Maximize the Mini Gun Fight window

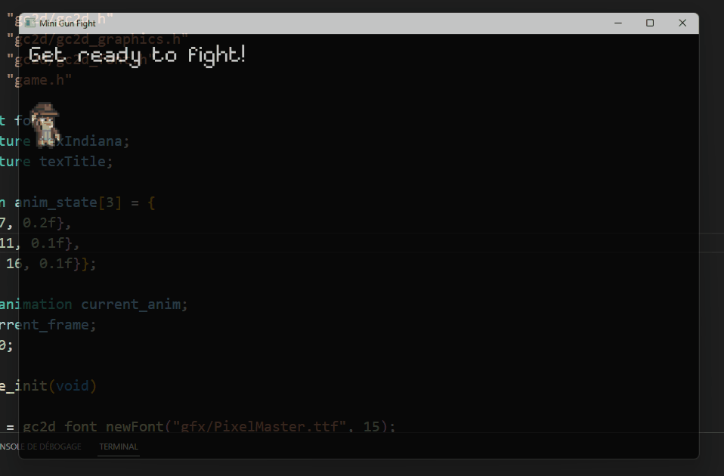coord(650,23)
